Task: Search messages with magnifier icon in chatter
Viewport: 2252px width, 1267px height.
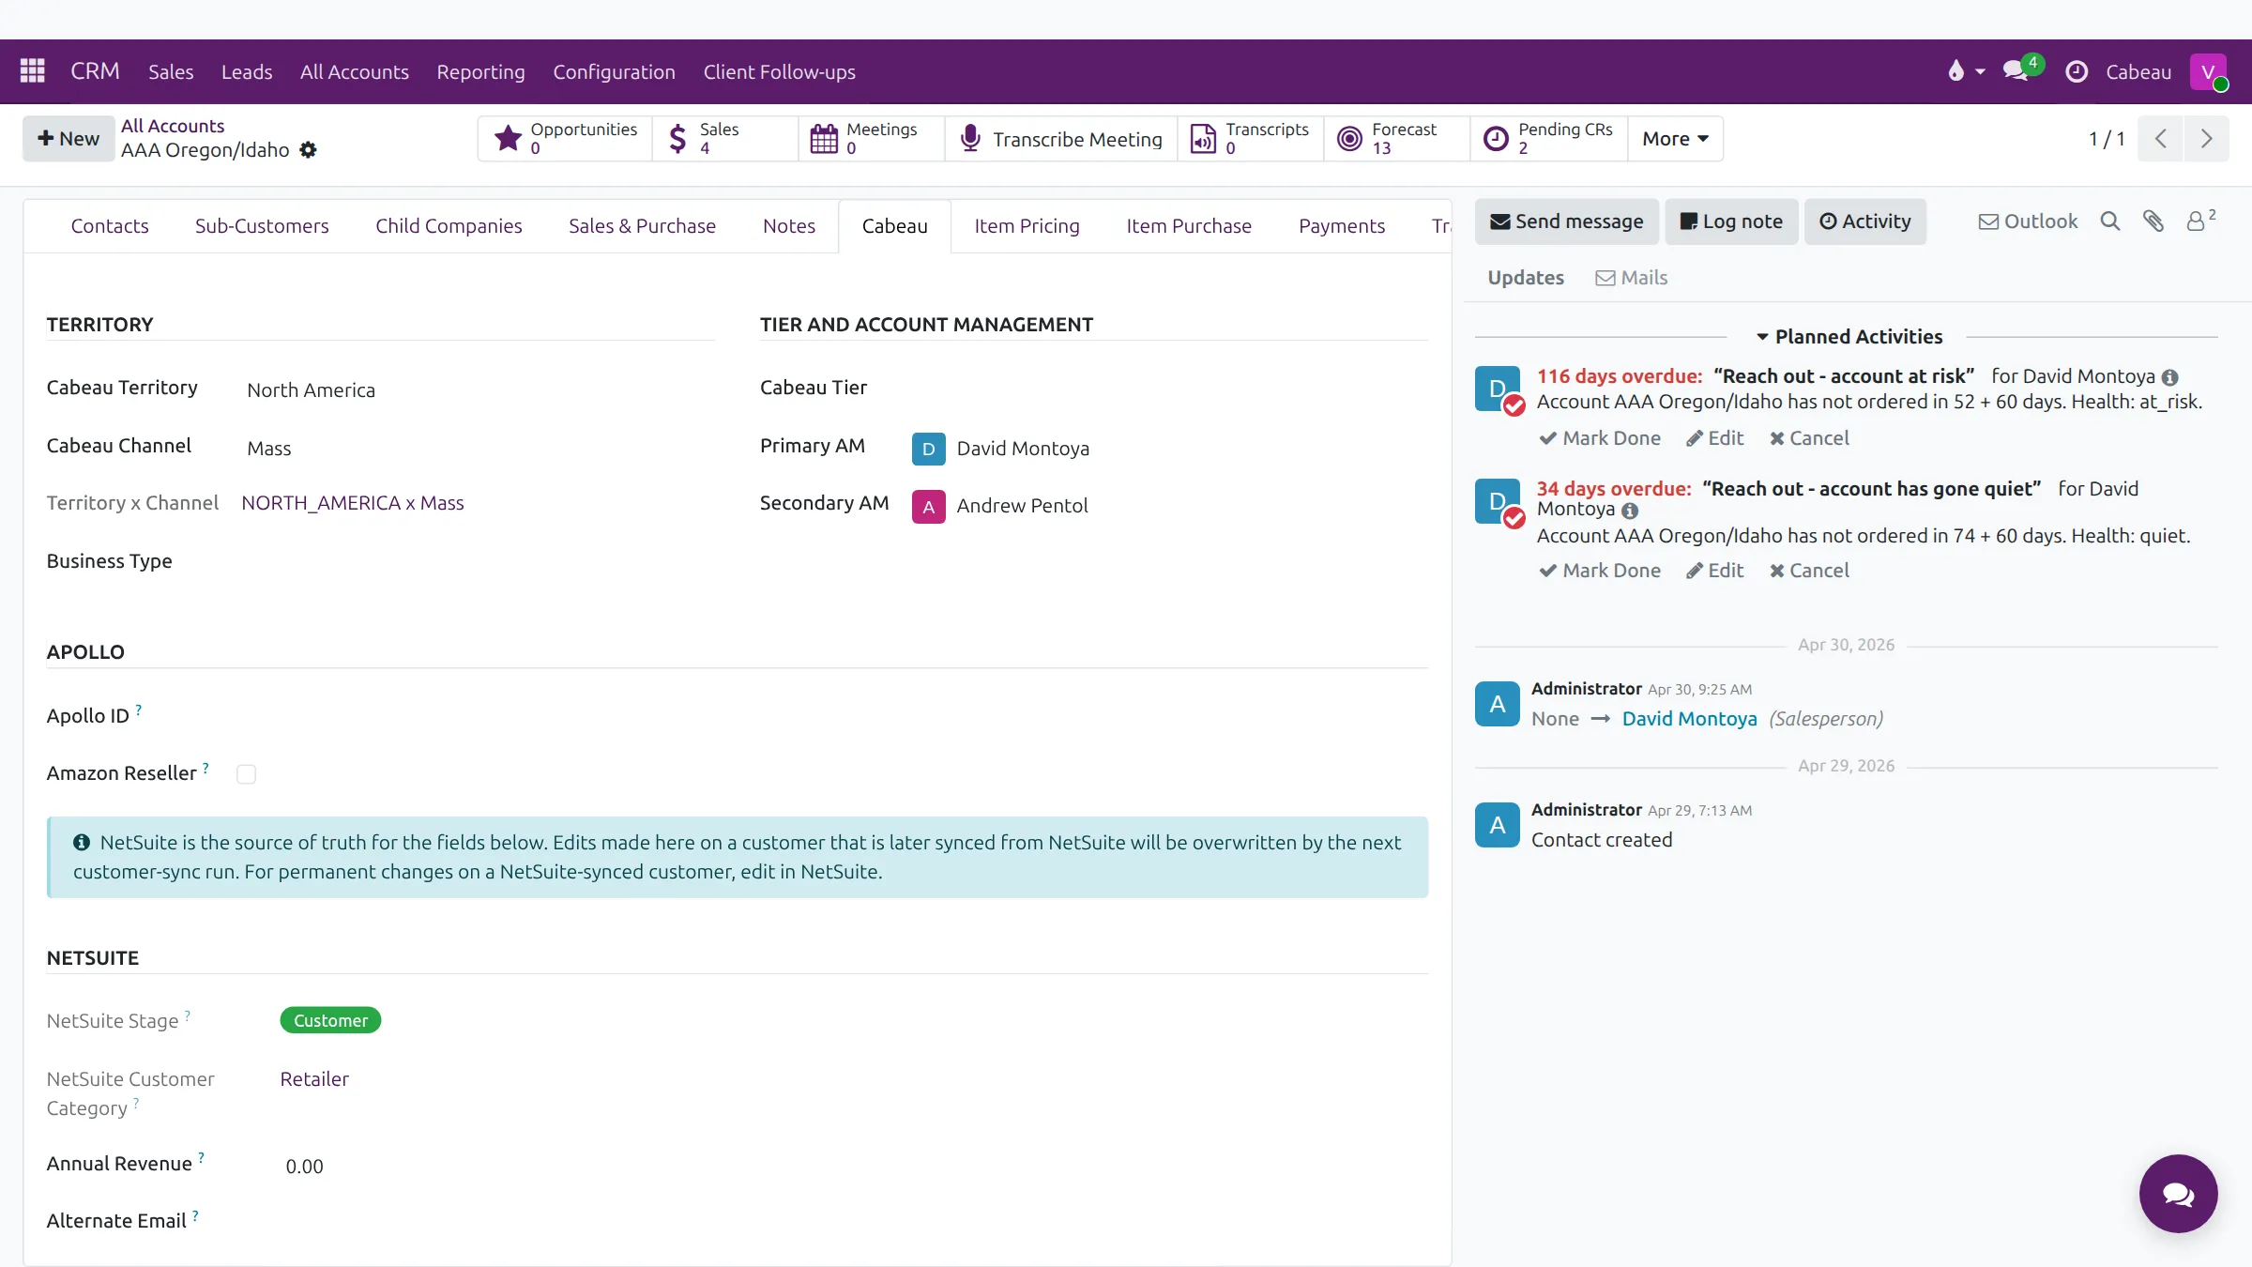Action: pyautogui.click(x=2109, y=221)
